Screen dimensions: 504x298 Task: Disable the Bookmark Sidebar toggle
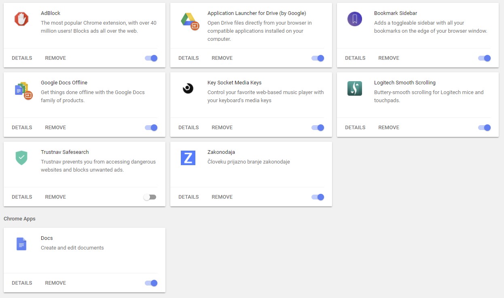pos(485,58)
